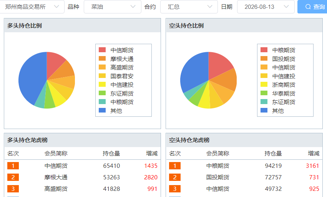This screenshot has height=197, width=327.
Task: Click 中信期货 in short ranking row 3
Action: coord(218,189)
